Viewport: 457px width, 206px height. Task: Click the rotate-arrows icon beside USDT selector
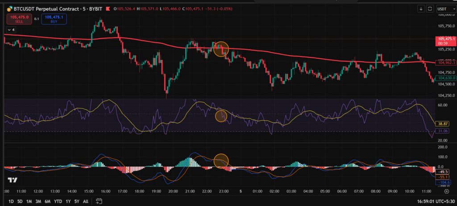[x=430, y=9]
